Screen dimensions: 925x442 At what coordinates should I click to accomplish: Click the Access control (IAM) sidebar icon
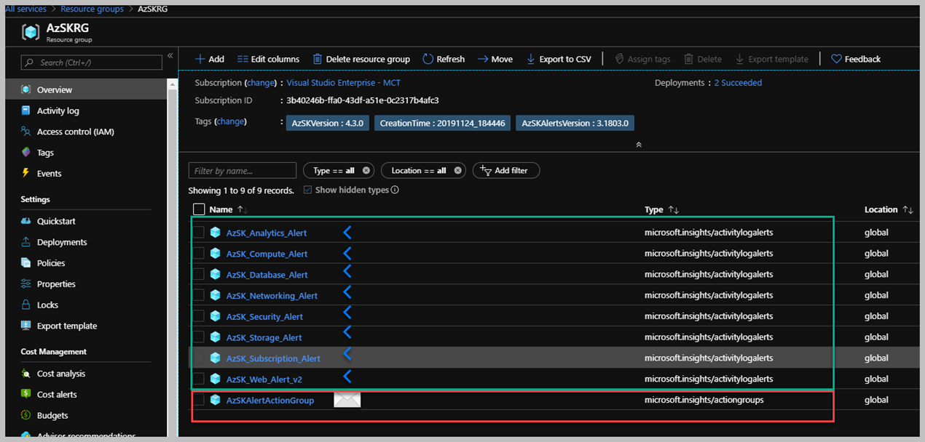tap(26, 132)
